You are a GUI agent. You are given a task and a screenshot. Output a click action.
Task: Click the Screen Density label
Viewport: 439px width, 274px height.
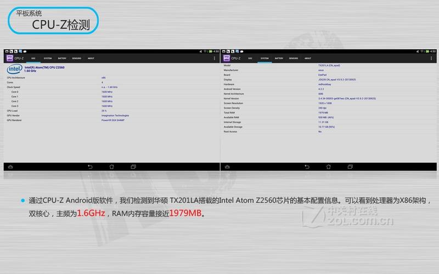tap(232, 108)
